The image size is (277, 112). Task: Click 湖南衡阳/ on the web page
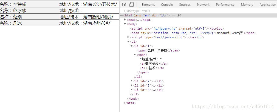93,17
